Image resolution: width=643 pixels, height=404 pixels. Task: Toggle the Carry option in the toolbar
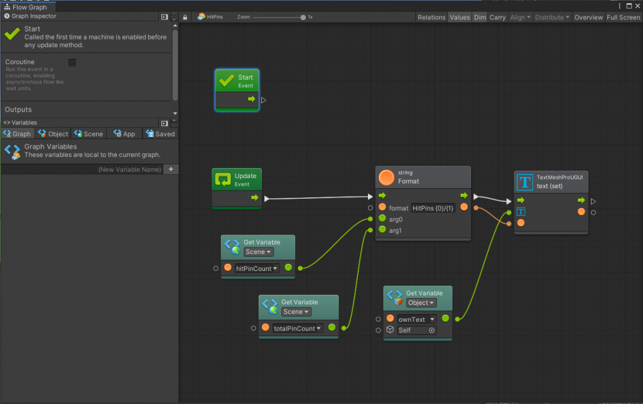(497, 17)
